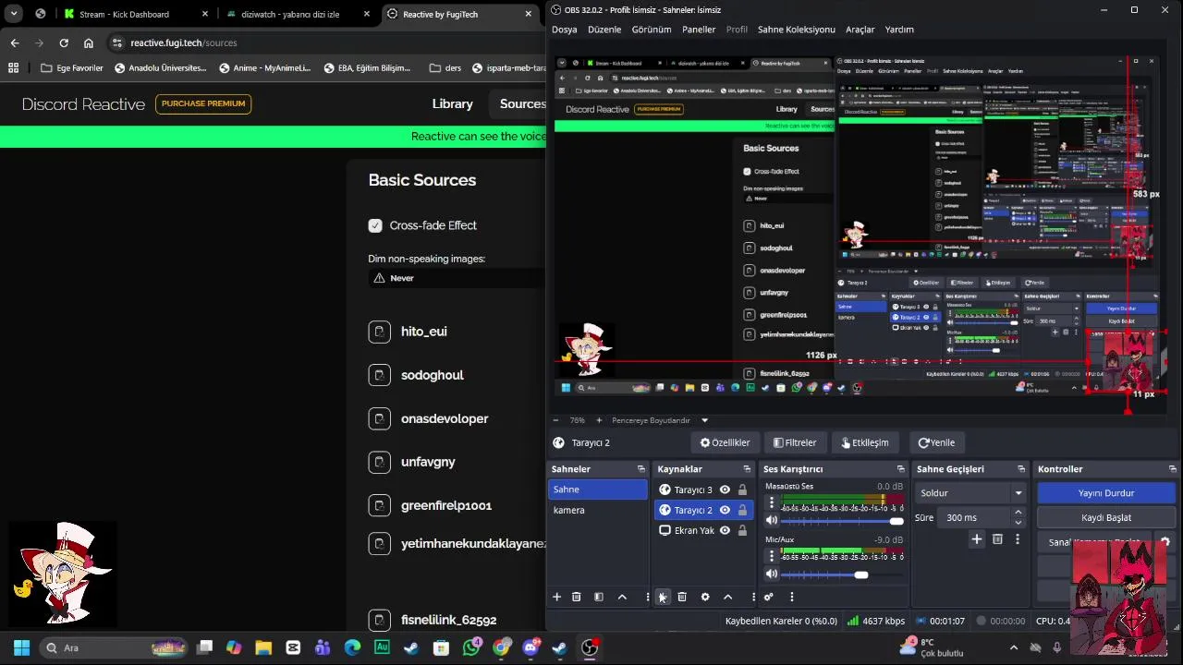Remove scene transition with trash icon
The image size is (1183, 665).
997,539
